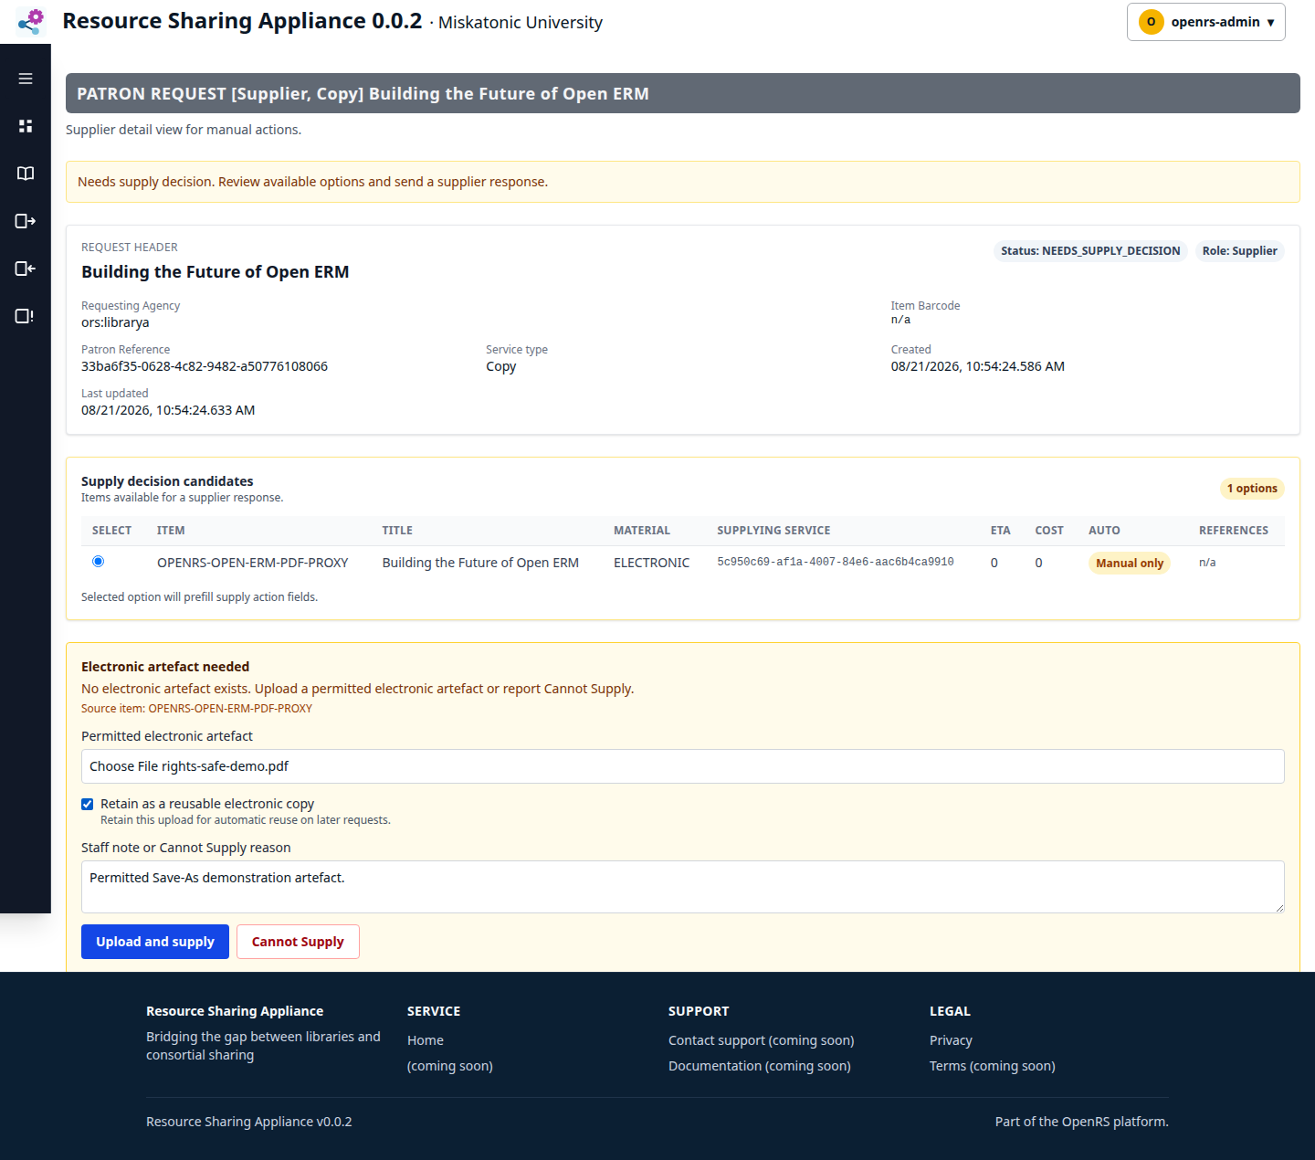Click the 1 options badge
Screen dimensions: 1315x1160
(1252, 489)
